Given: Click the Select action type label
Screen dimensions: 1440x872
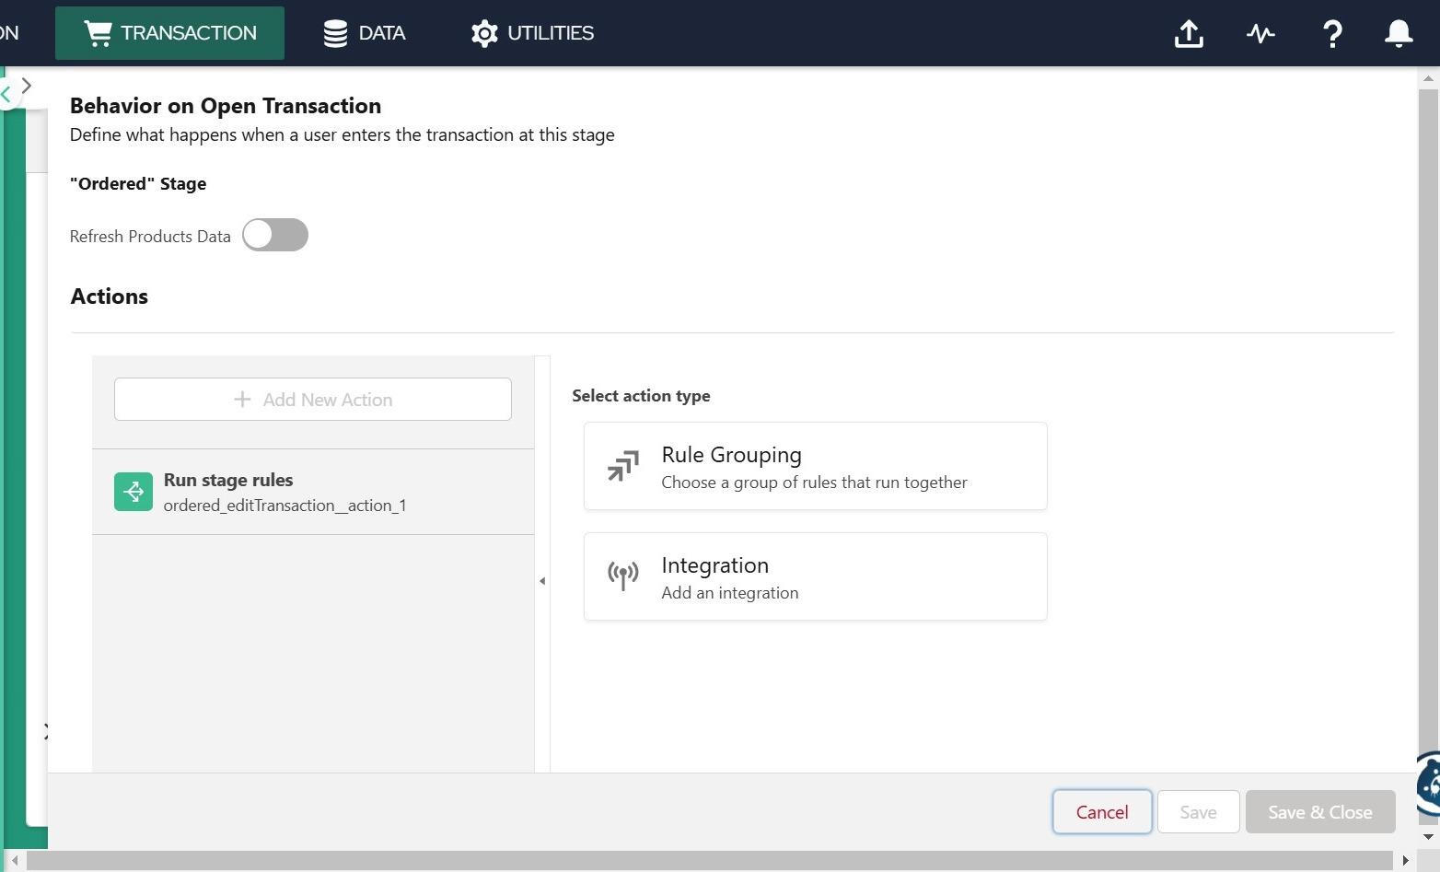Looking at the screenshot, I should click(x=641, y=396).
